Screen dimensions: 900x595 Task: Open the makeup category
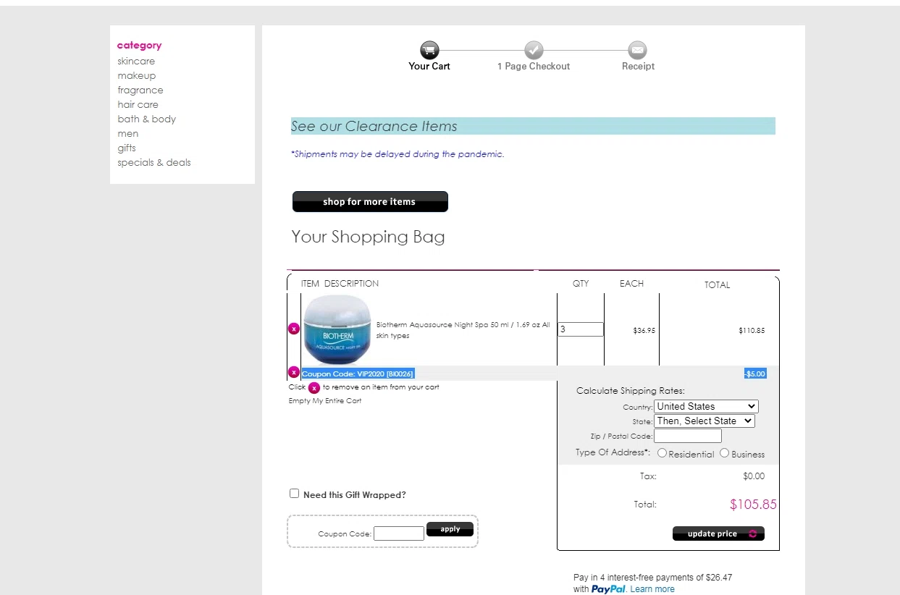tap(137, 75)
